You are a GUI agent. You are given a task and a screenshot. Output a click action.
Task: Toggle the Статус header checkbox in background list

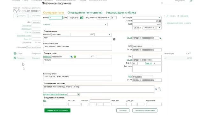point(15,53)
